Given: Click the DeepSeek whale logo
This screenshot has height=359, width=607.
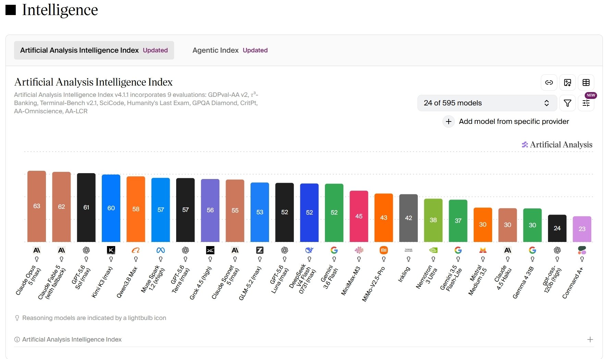Looking at the screenshot, I should [309, 250].
